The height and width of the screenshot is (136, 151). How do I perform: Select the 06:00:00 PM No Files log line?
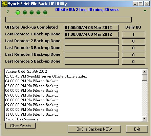(32, 91)
